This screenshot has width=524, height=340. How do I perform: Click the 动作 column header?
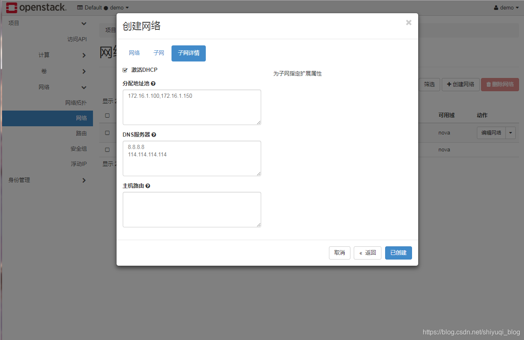pos(482,115)
